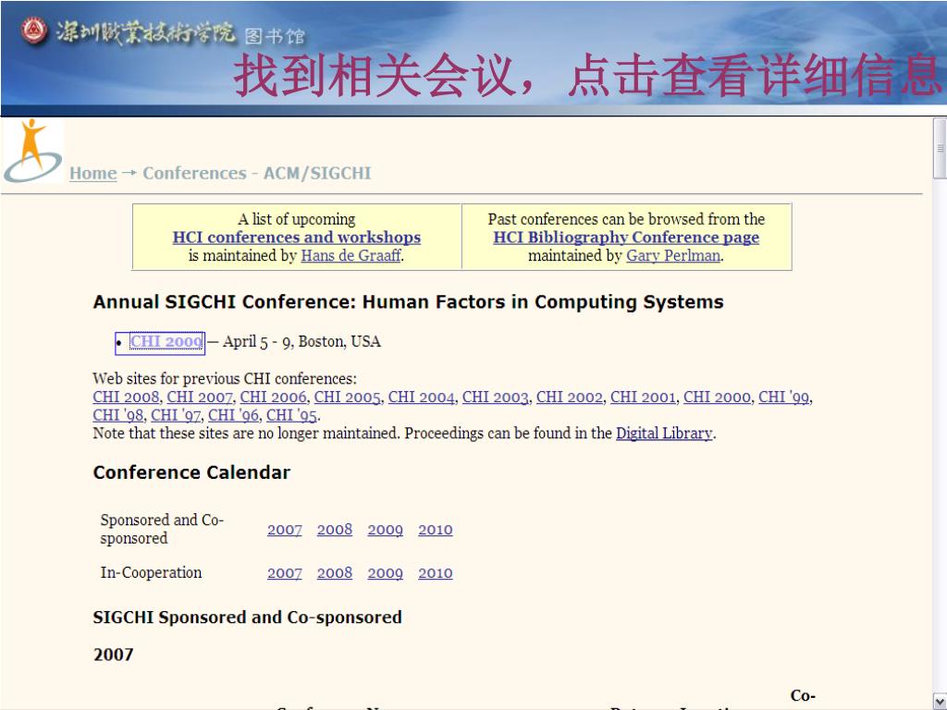Click the SIGCHI orange figure logo
Viewport: 947px width, 710px height.
pyautogui.click(x=33, y=151)
